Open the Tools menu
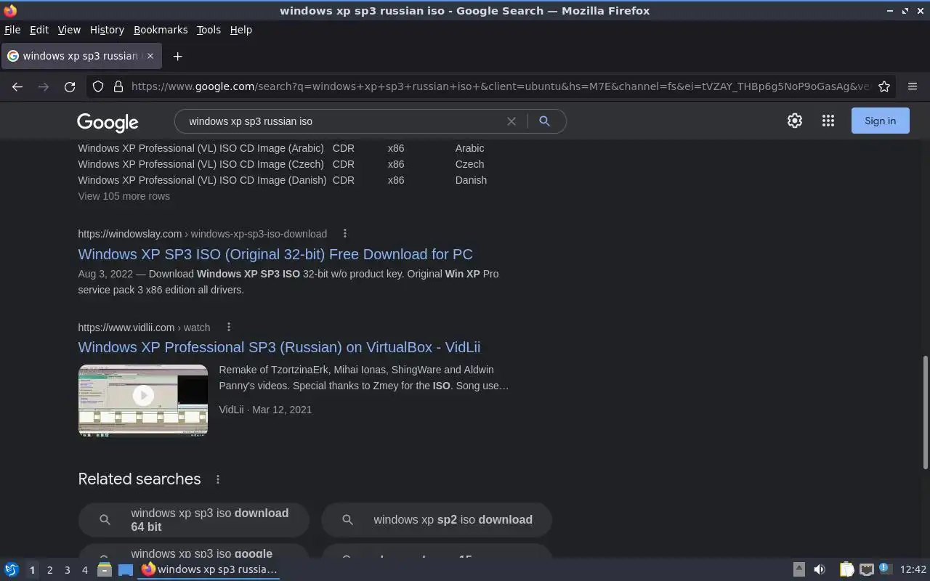The image size is (930, 581). point(209,30)
